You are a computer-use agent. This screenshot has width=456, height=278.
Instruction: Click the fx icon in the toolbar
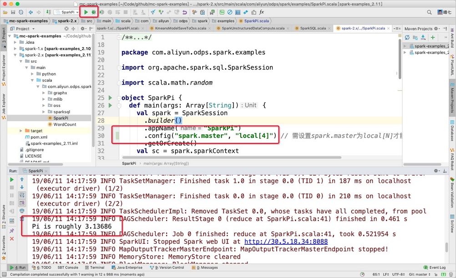click(x=261, y=12)
